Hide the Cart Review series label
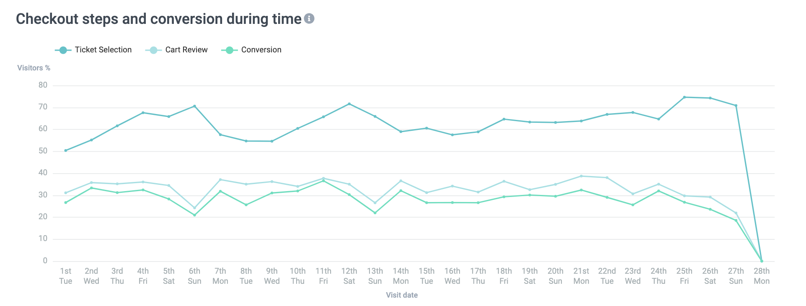Screen dimensions: 806x306 [186, 50]
